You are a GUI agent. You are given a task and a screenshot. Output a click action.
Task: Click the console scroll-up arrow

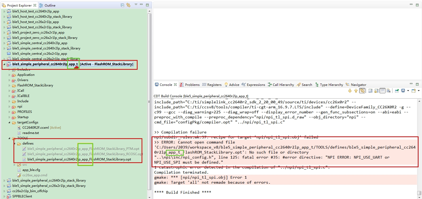click(419, 101)
